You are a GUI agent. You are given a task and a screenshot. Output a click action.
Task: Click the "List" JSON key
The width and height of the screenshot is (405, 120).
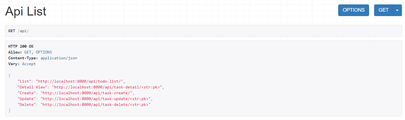click(24, 81)
